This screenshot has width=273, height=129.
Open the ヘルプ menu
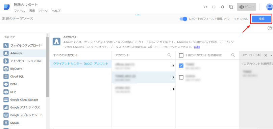click(x=56, y=11)
